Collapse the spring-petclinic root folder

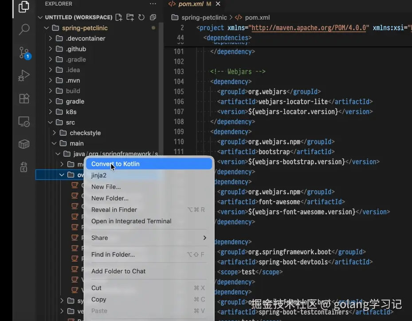pyautogui.click(x=47, y=28)
